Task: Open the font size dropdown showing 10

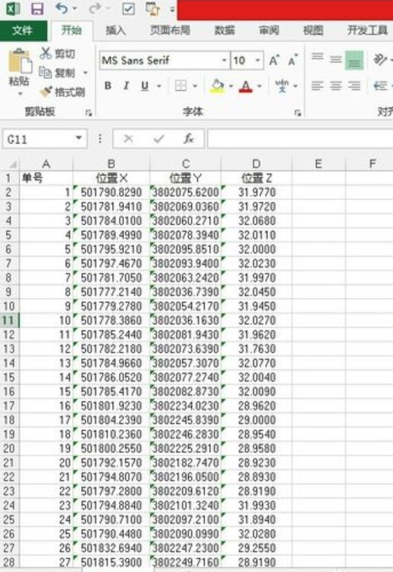Action: tap(257, 60)
